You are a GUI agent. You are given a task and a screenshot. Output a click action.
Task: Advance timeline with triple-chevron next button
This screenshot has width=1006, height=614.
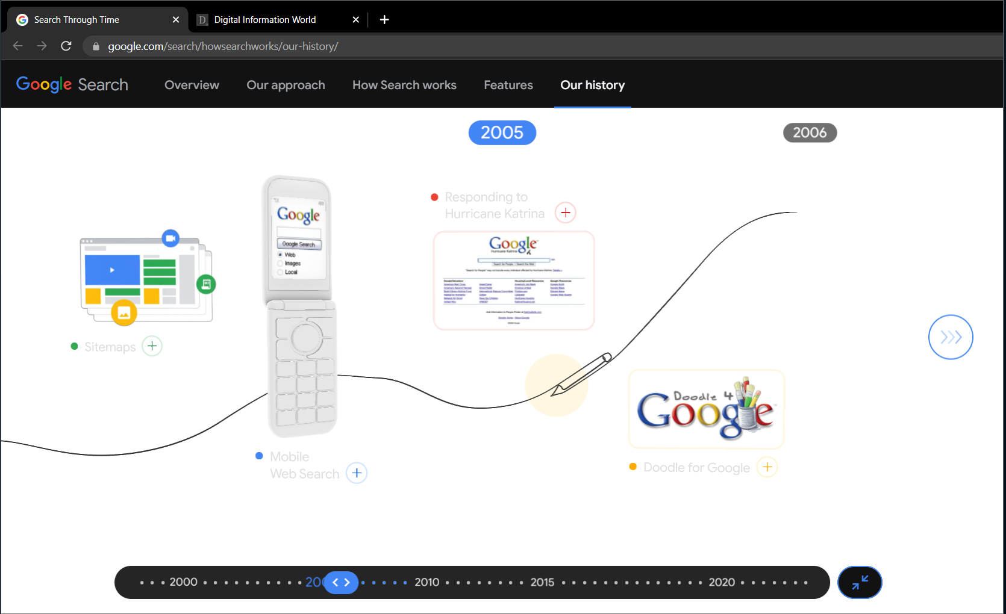pos(951,337)
